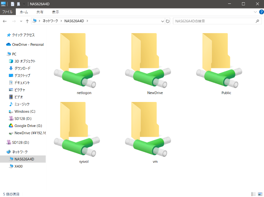This screenshot has width=264, height=197.
Task: Open the Public shared folder icon
Action: coord(219,60)
